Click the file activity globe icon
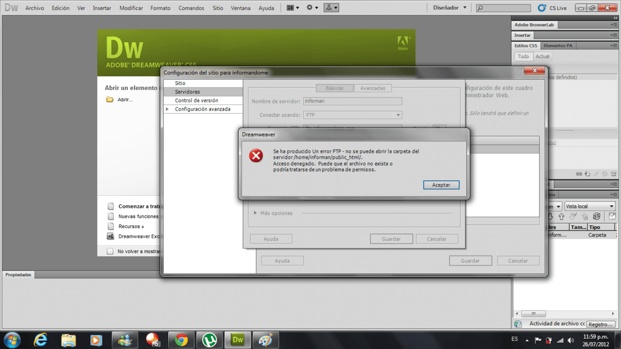This screenshot has width=621, height=349. [x=518, y=324]
